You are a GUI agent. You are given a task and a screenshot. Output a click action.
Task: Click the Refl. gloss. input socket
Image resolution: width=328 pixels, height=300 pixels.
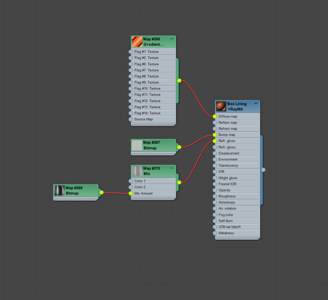tap(215, 141)
